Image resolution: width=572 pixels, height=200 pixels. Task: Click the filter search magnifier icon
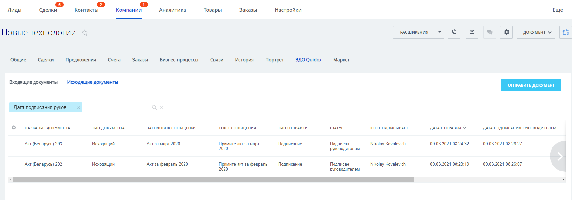click(154, 107)
